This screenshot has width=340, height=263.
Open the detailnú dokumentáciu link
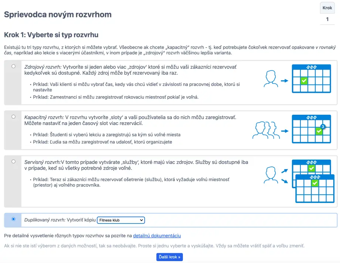coord(157,236)
